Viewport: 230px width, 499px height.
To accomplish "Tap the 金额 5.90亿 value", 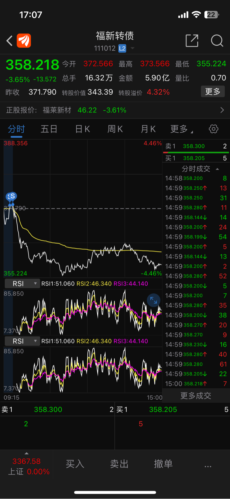I will (x=157, y=78).
